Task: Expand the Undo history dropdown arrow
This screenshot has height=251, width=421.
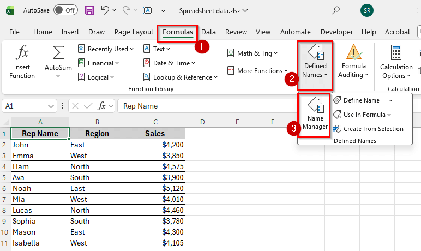Action: click(115, 10)
